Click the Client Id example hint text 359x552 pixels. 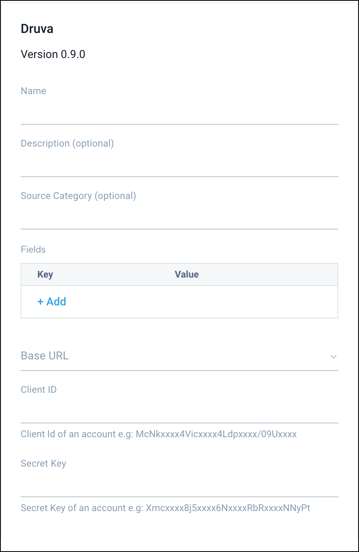tap(158, 434)
